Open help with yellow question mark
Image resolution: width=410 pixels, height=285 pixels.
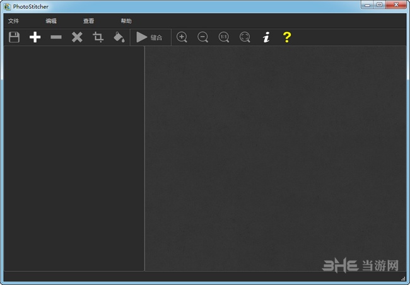click(x=287, y=37)
